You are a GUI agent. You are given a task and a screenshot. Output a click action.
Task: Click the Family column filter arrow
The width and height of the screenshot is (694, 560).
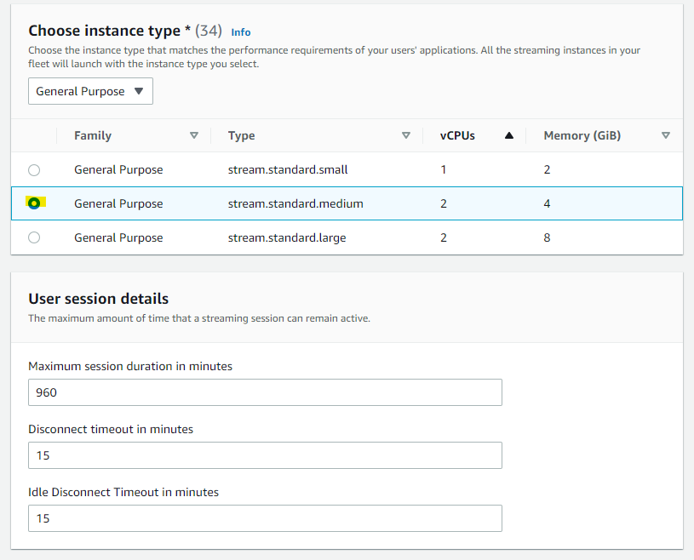[x=194, y=135]
